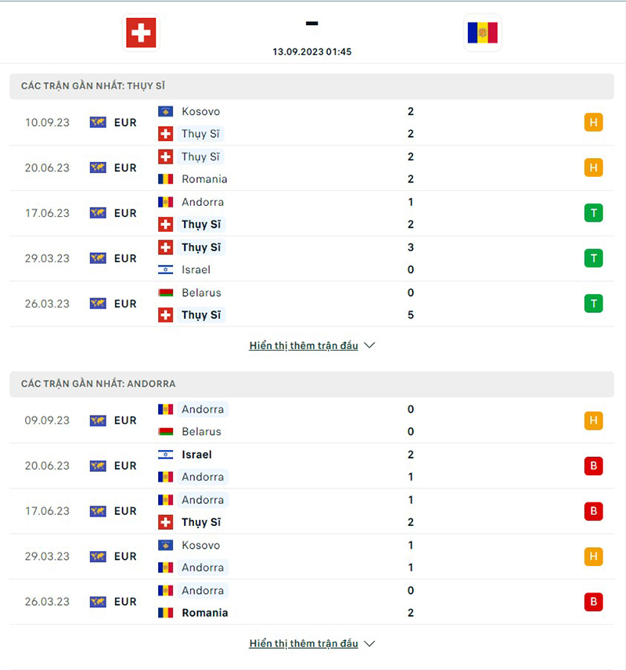Toggle the red B loss badge for Israel vs Andorra
Screen dimensions: 626x670
click(593, 466)
